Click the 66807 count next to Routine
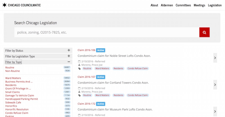 (67, 67)
